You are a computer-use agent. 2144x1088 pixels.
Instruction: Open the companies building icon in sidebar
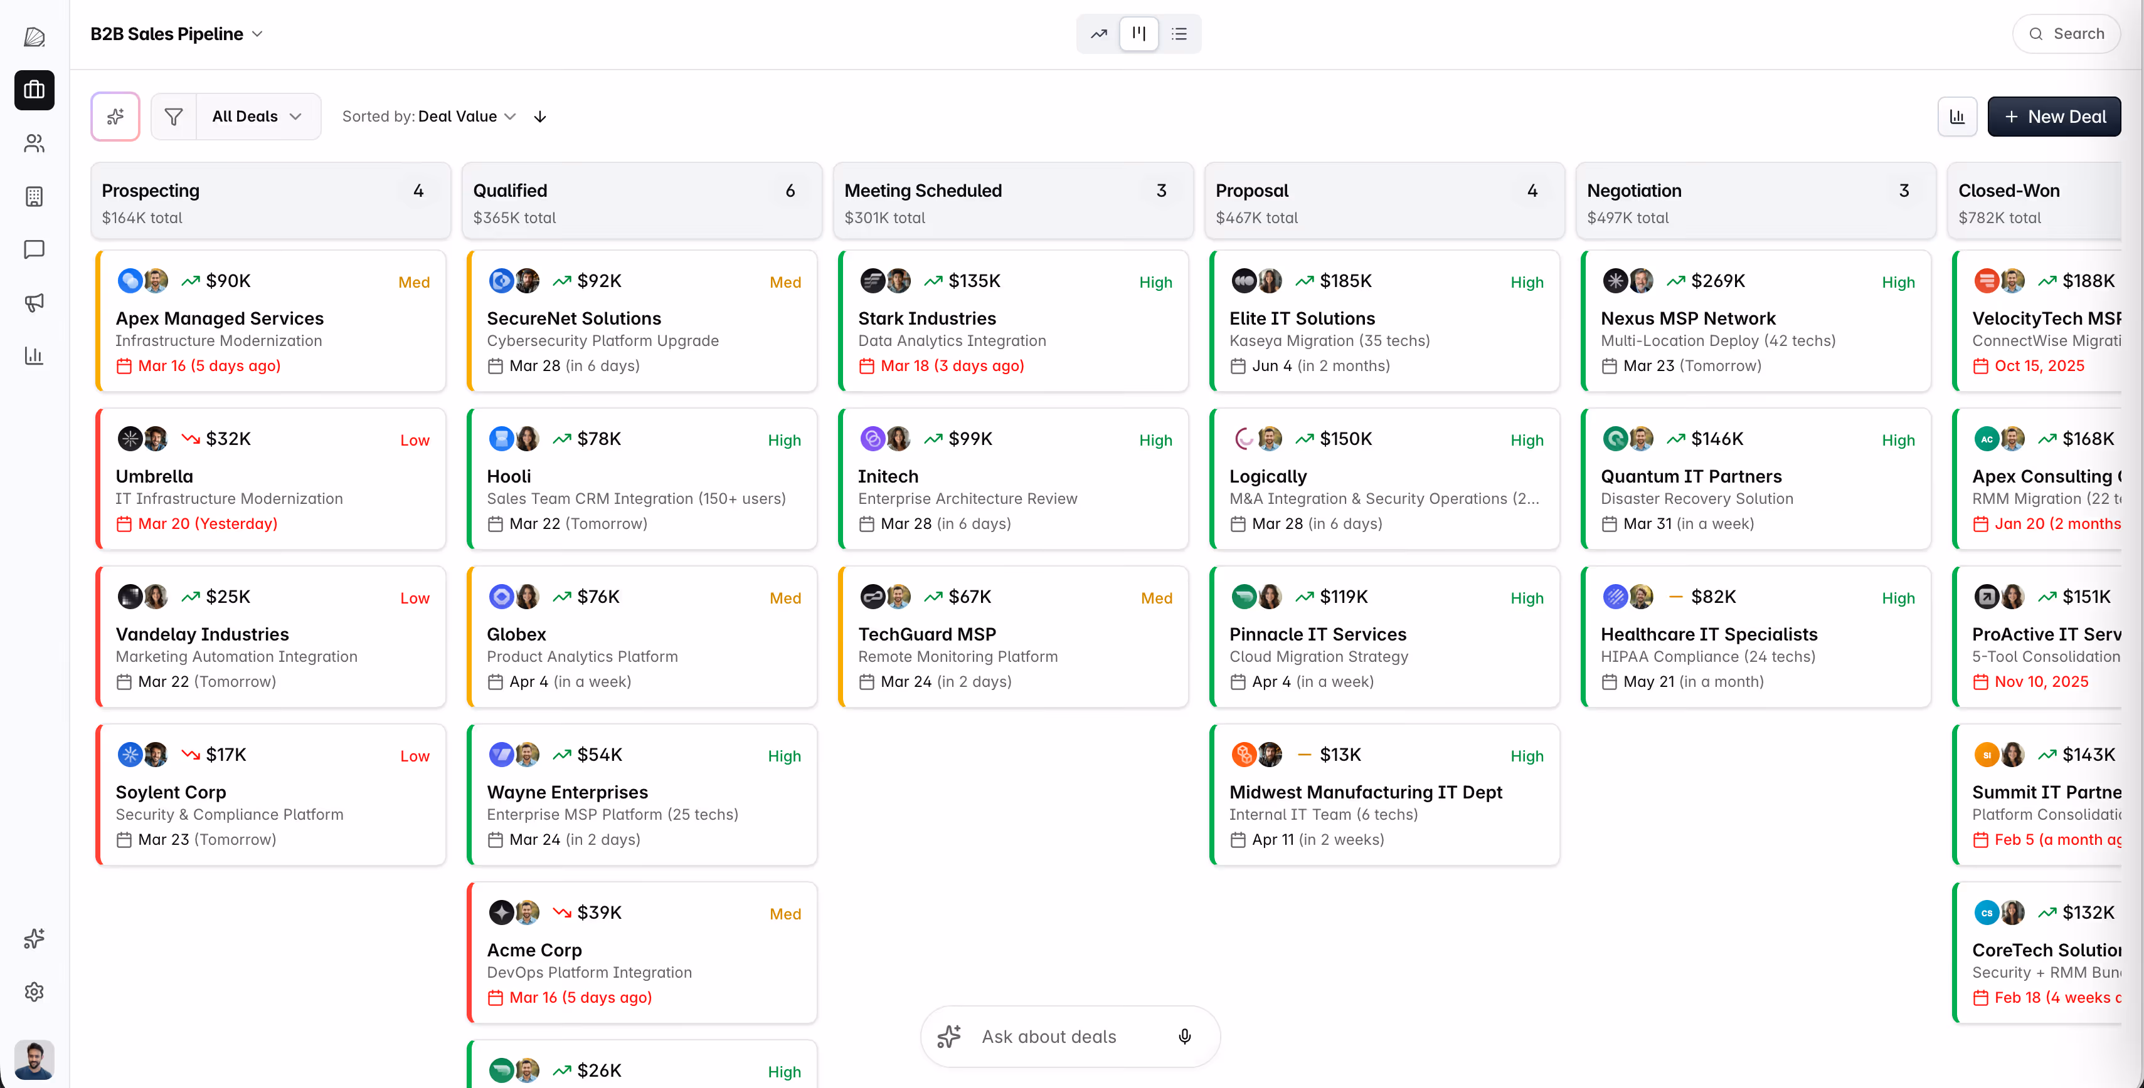click(34, 196)
